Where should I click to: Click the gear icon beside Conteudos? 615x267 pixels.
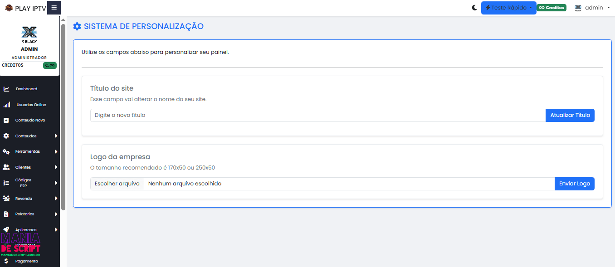[x=6, y=136]
